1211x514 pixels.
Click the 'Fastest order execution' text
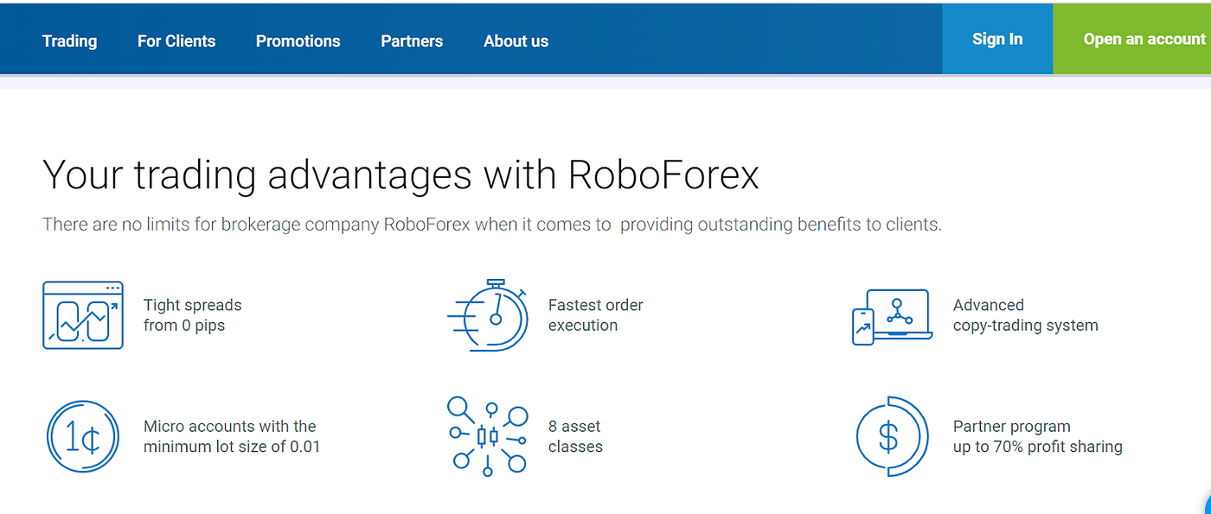tap(596, 315)
